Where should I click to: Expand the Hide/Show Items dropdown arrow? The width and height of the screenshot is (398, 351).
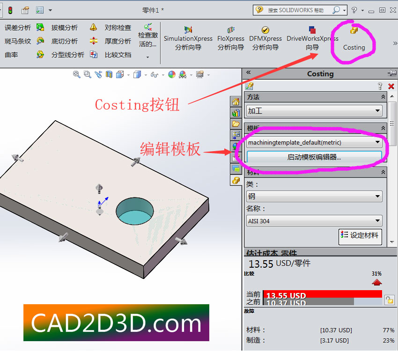pyautogui.click(x=163, y=75)
